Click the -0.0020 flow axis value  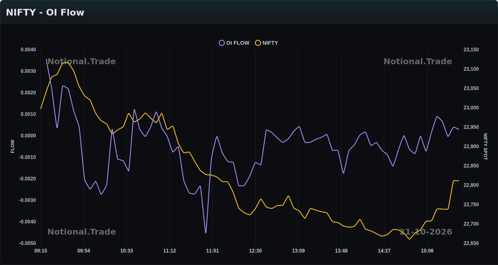coord(27,179)
